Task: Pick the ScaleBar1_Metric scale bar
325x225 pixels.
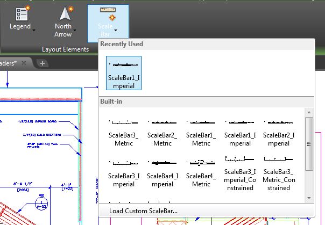Action: click(201, 132)
